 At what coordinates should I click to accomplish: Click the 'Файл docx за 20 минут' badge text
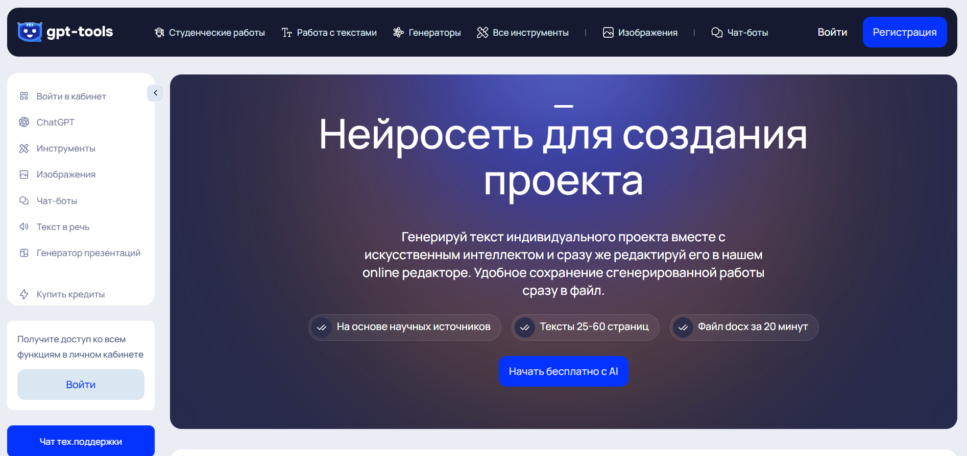tap(753, 327)
